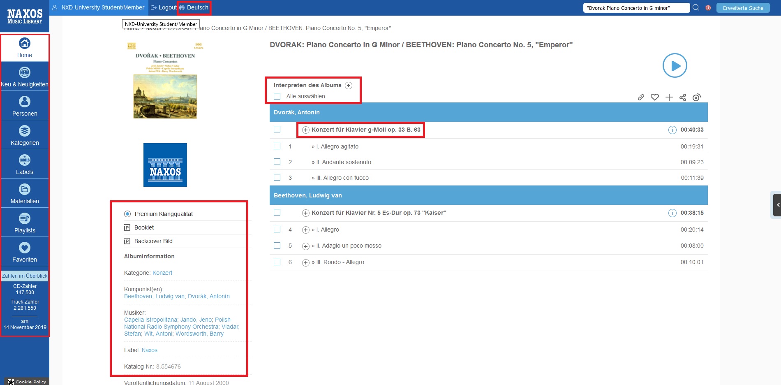Click the plus add-to-playlist icon
The height and width of the screenshot is (385, 781).
tap(669, 97)
